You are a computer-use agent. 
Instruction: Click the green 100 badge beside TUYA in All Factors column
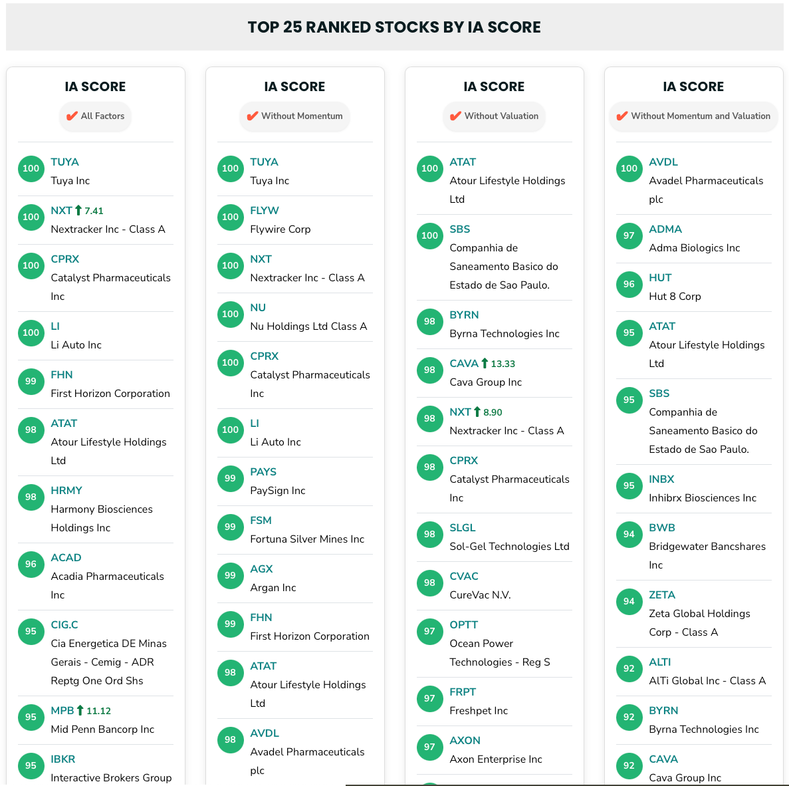click(31, 169)
